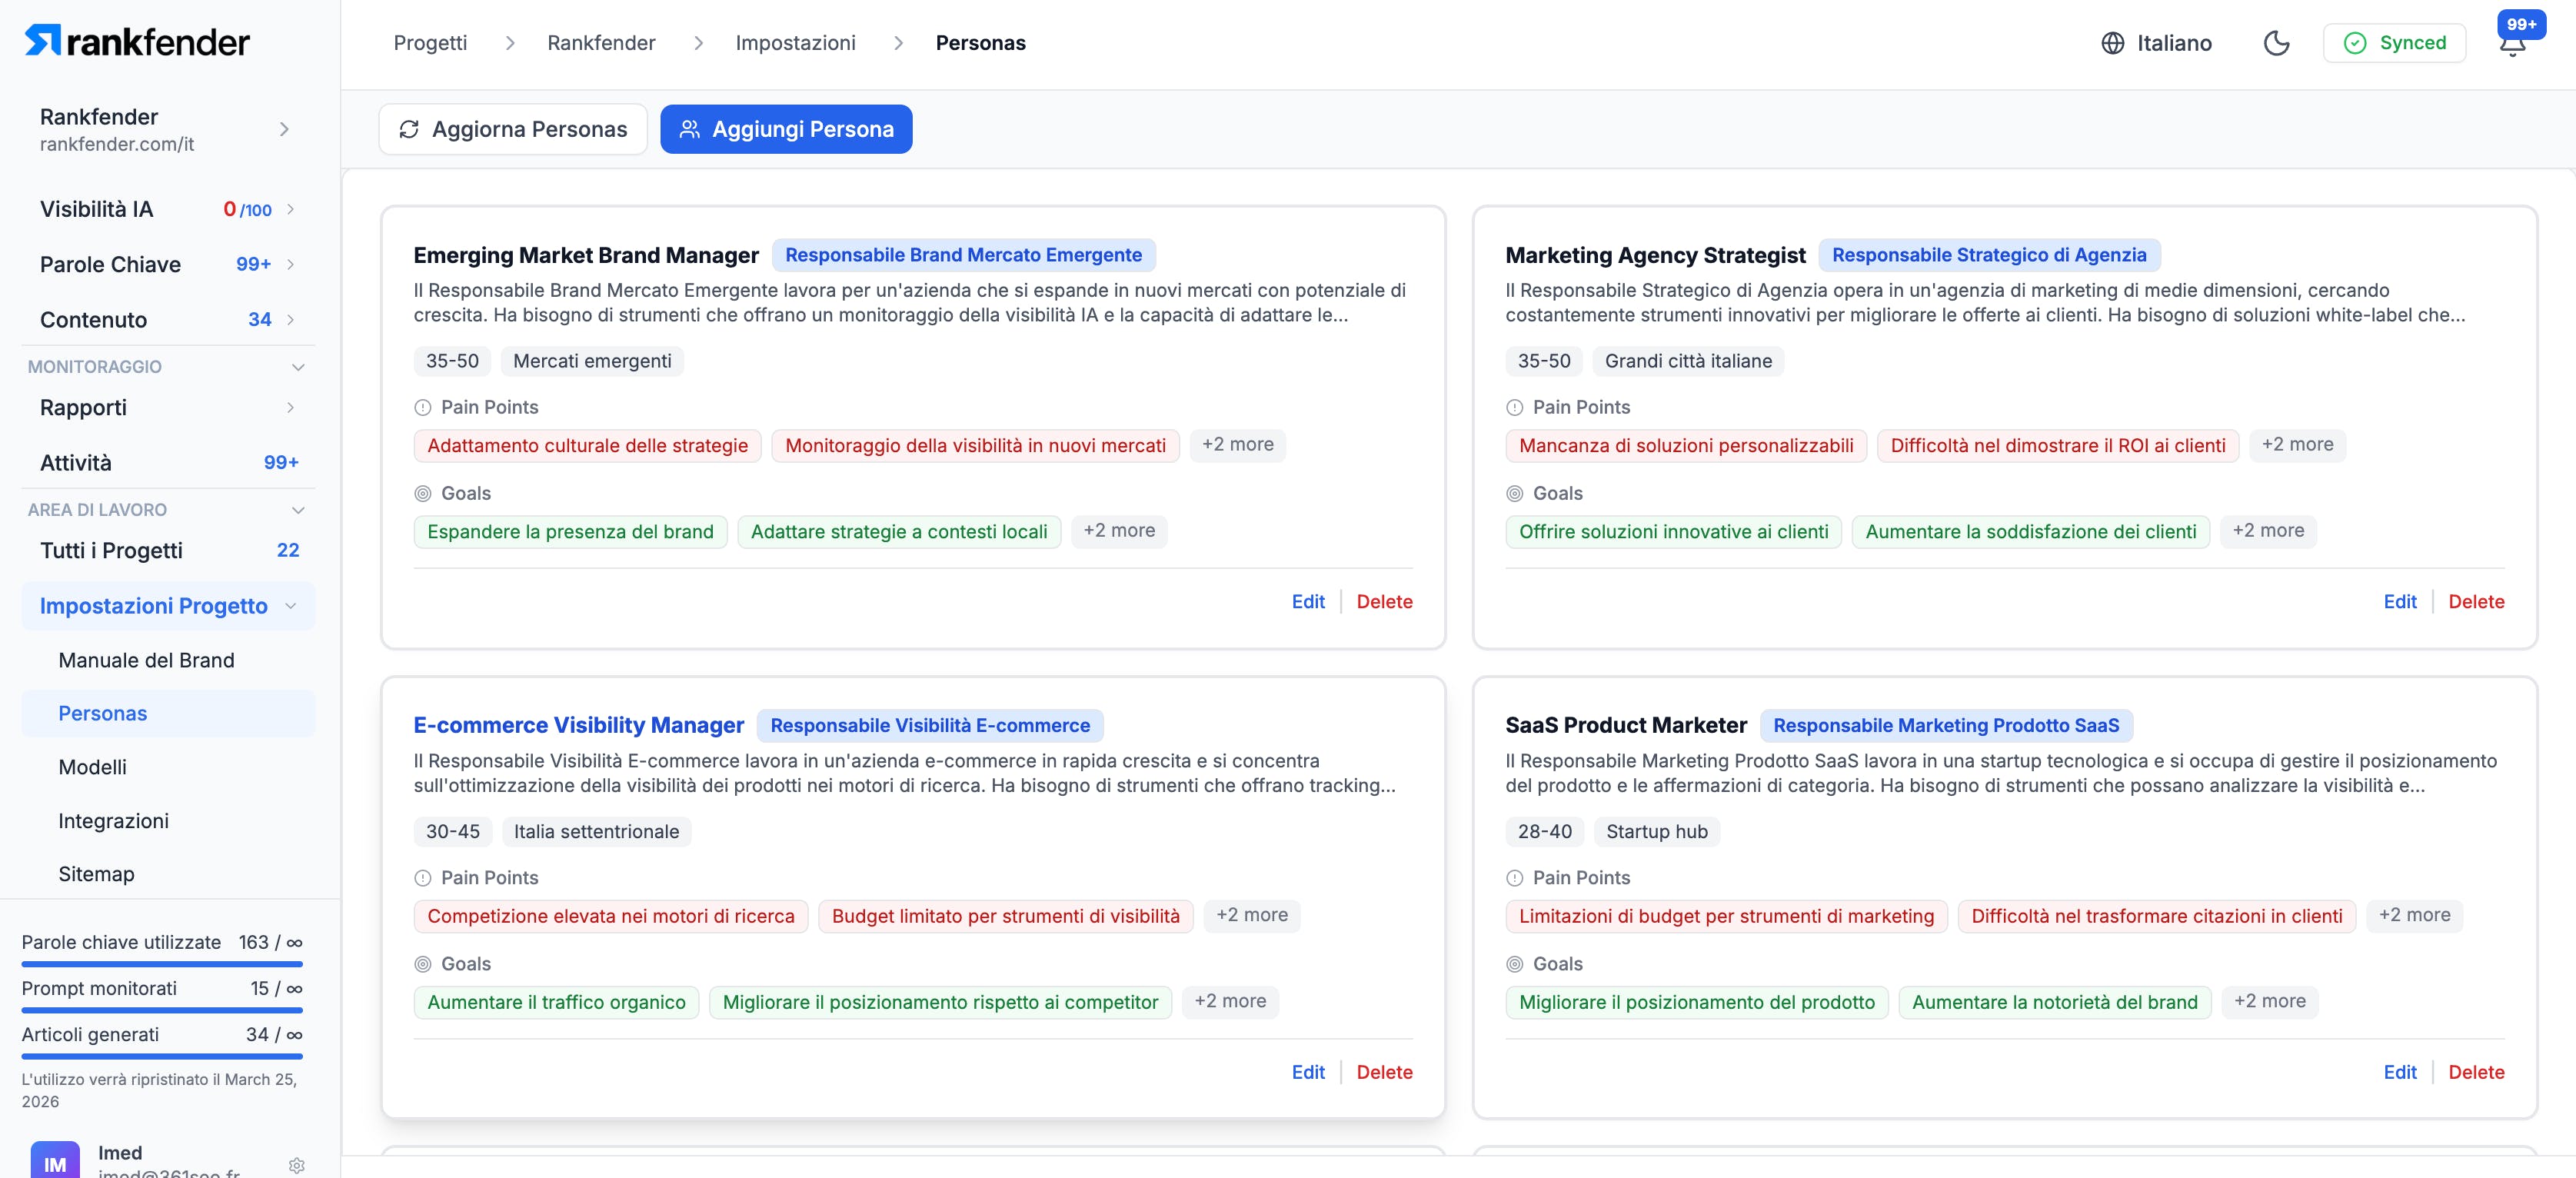The width and height of the screenshot is (2576, 1178).
Task: Collapse the MONITORAGGIO section
Action: coord(297,367)
